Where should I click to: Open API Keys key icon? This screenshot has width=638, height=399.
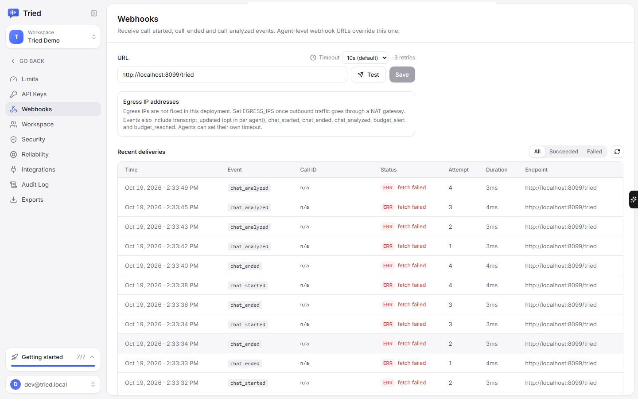pyautogui.click(x=14, y=94)
